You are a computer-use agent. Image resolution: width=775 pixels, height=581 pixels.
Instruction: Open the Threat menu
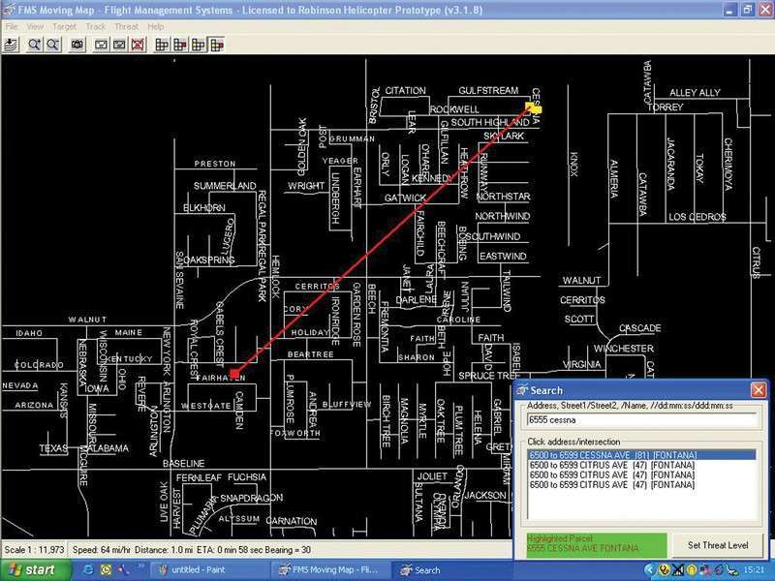pos(126,26)
